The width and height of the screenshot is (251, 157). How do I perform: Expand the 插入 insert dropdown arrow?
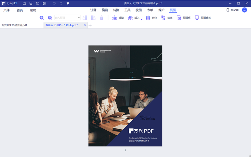[142, 19]
